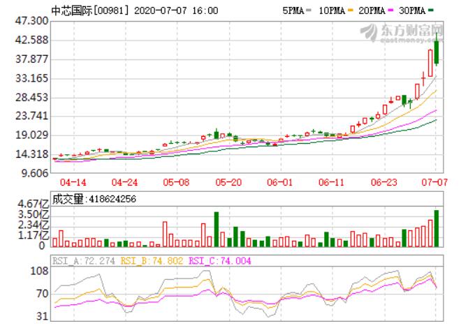The width and height of the screenshot is (461, 328).
Task: Click the 14.318 price axis label
Action: pyautogui.click(x=31, y=154)
